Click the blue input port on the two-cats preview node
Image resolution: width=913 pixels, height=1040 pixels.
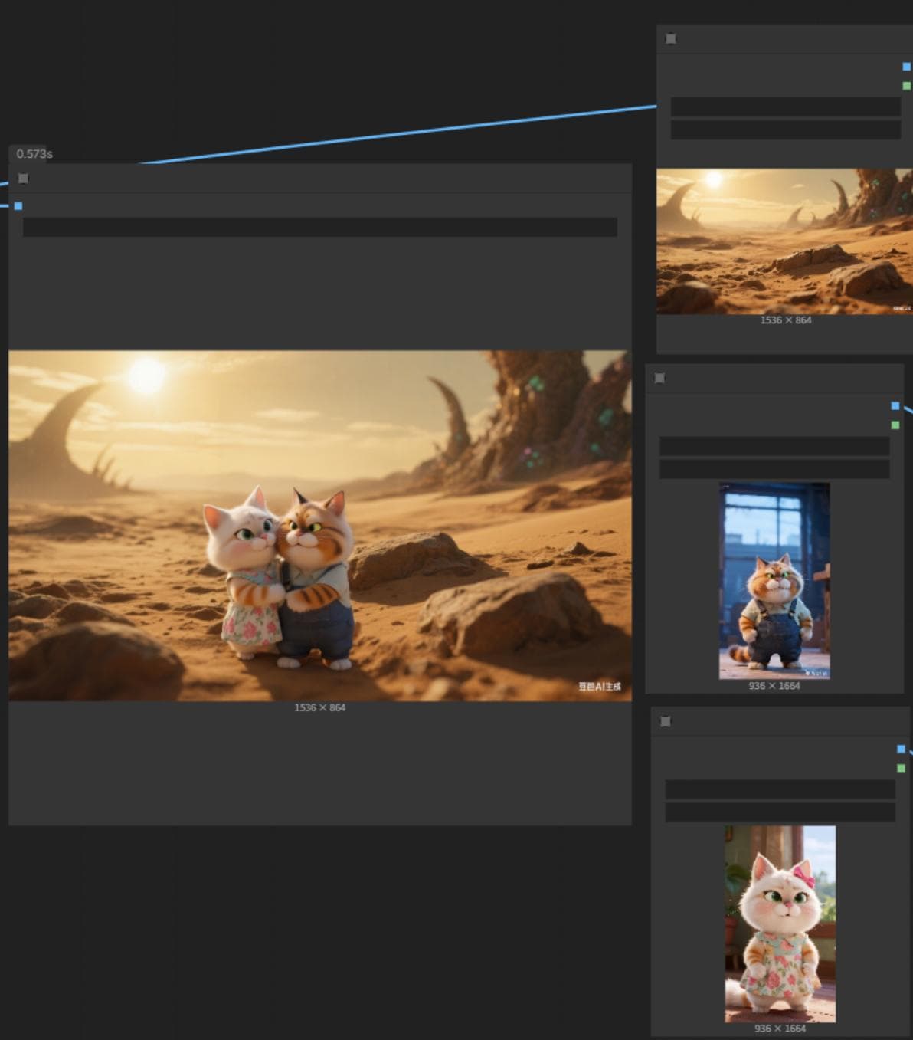pos(18,206)
